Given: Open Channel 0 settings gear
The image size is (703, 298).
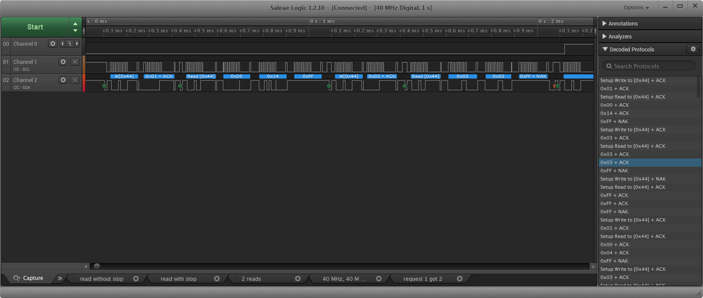Looking at the screenshot, I should tap(53, 44).
